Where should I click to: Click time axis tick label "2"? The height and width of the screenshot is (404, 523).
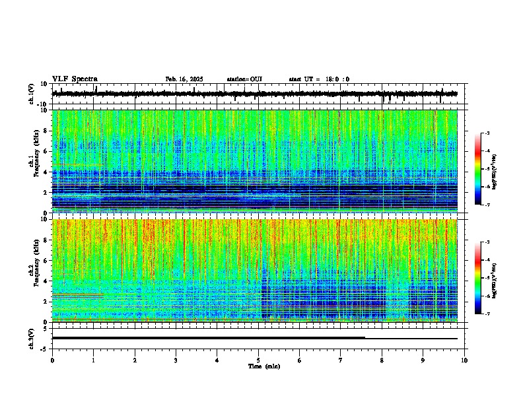tap(135, 360)
